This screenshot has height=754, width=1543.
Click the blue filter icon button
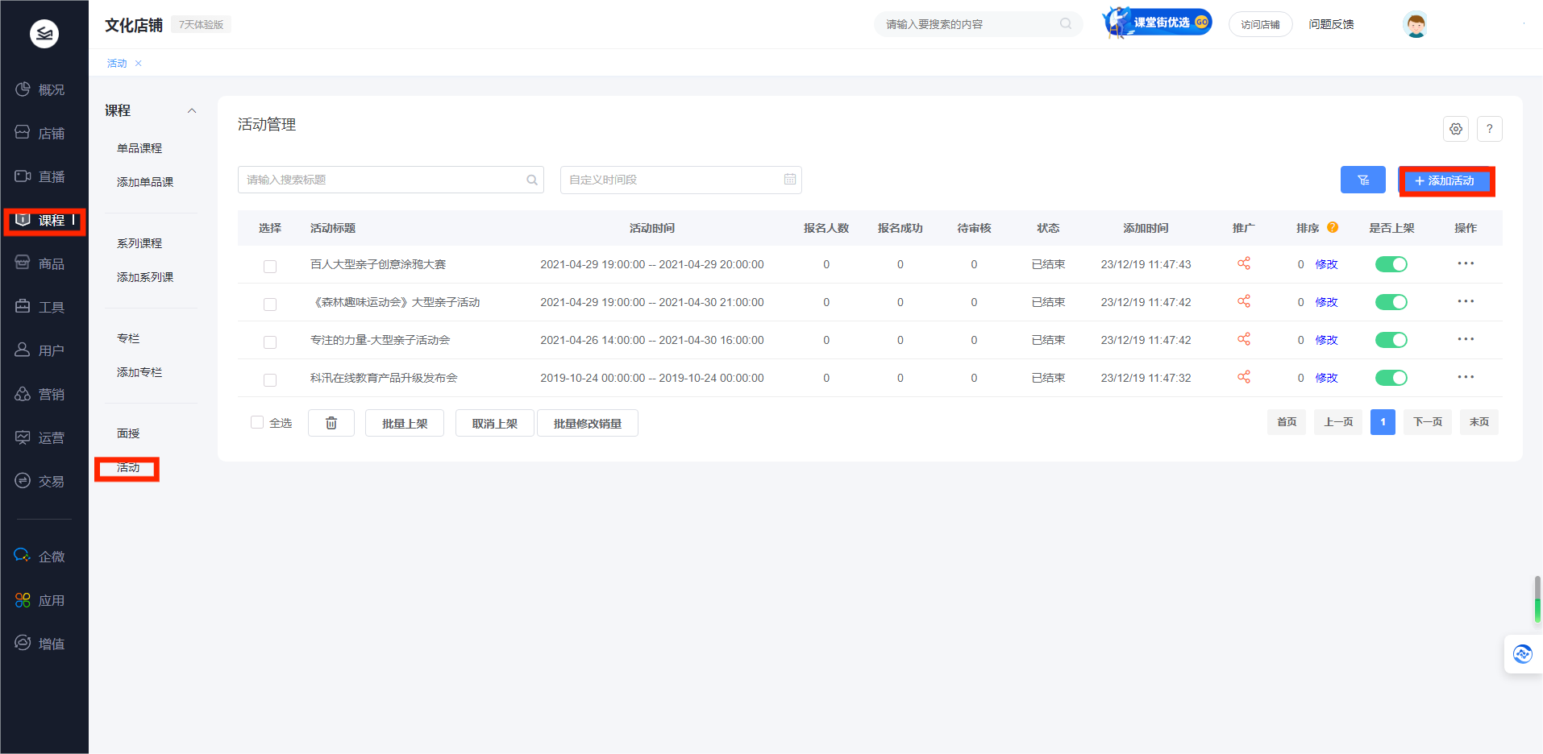pyautogui.click(x=1362, y=180)
